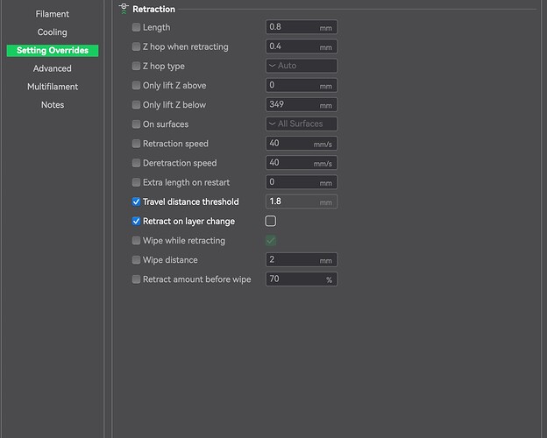Uncheck Travel distance threshold override

tap(136, 201)
